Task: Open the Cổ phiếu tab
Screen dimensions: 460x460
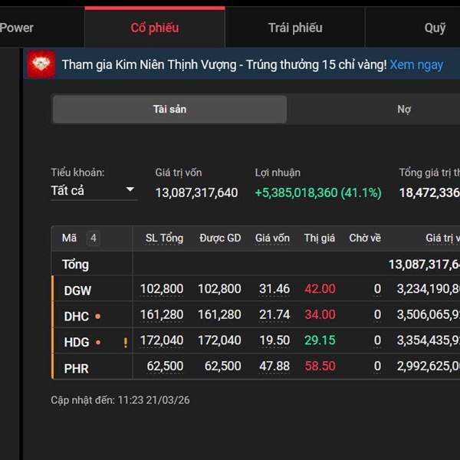Action: tap(154, 28)
